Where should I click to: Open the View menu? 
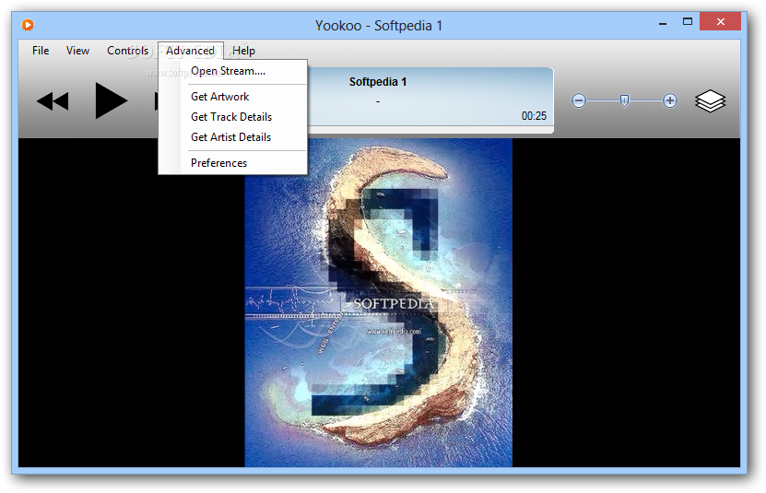point(77,51)
